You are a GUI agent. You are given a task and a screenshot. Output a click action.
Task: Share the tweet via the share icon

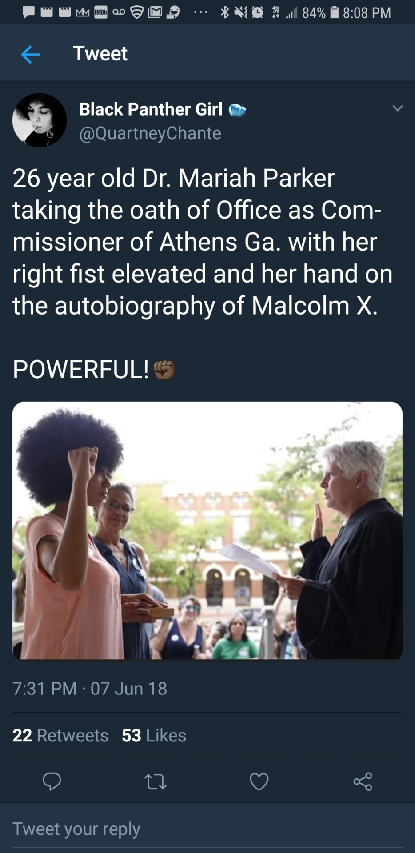coord(363,781)
